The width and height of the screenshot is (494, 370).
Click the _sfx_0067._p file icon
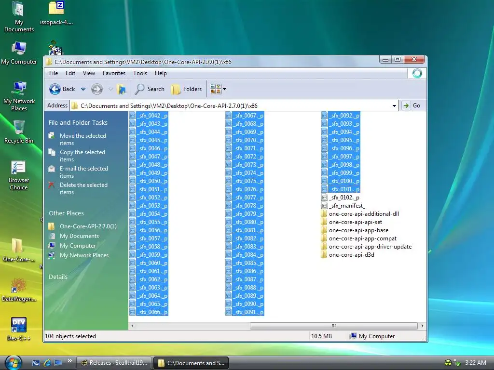click(229, 116)
